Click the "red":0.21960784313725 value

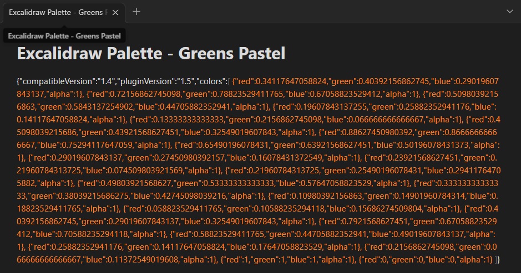[x=275, y=171]
